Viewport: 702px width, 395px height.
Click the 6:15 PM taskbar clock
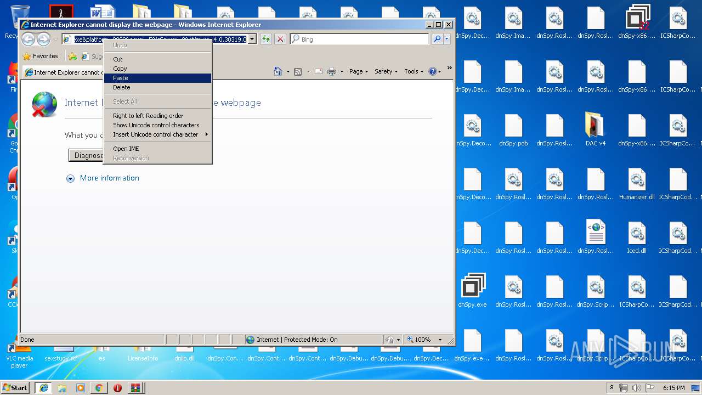click(673, 387)
